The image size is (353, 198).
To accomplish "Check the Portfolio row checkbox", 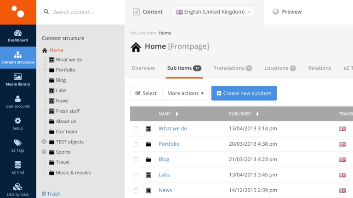I will click(136, 144).
